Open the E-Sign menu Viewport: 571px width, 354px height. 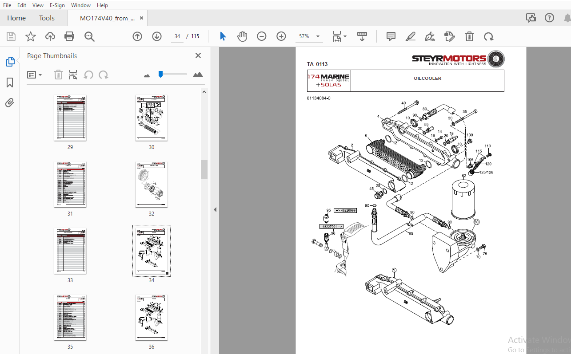click(x=57, y=5)
